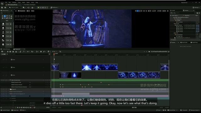Expand the folder track in Sequencer
Screen dimensions: 201x113
pyautogui.click(x=9, y=89)
